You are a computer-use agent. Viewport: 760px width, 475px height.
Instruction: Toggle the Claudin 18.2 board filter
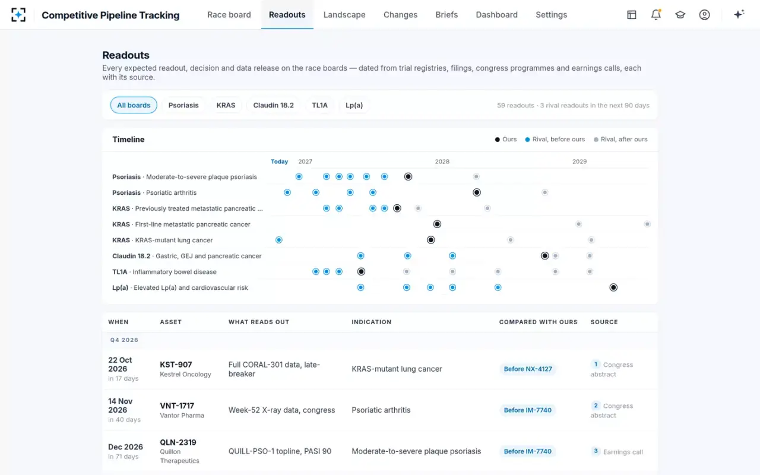274,105
